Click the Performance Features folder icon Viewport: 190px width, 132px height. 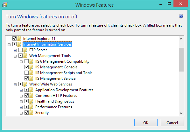point(31,107)
